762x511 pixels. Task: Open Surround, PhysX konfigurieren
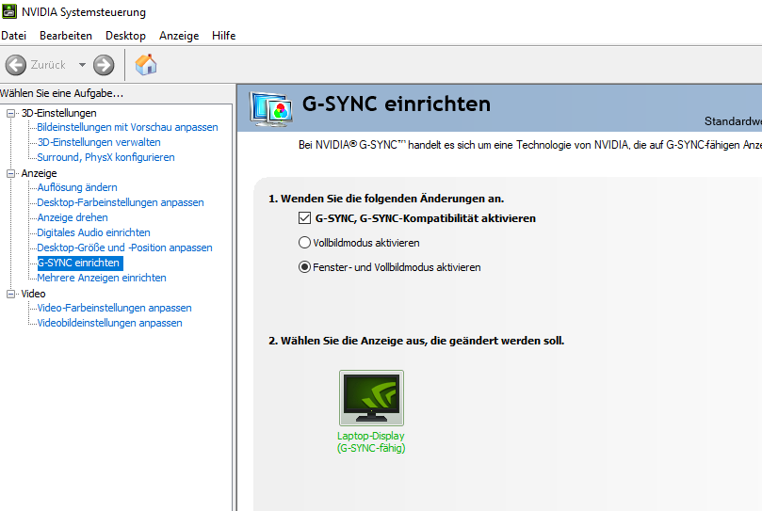pos(105,157)
